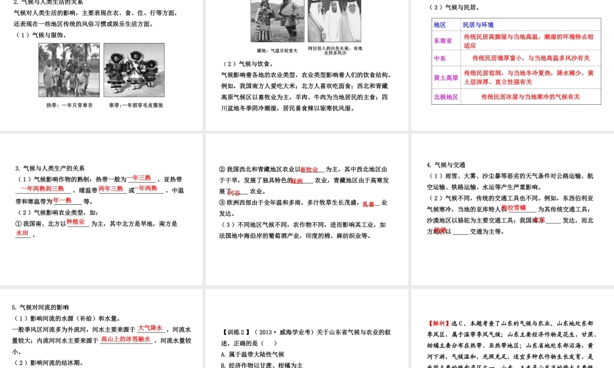Viewport: 614px width, 368px height.
Task: Click cell about 传统民居冰屋
Action: pyautogui.click(x=530, y=96)
